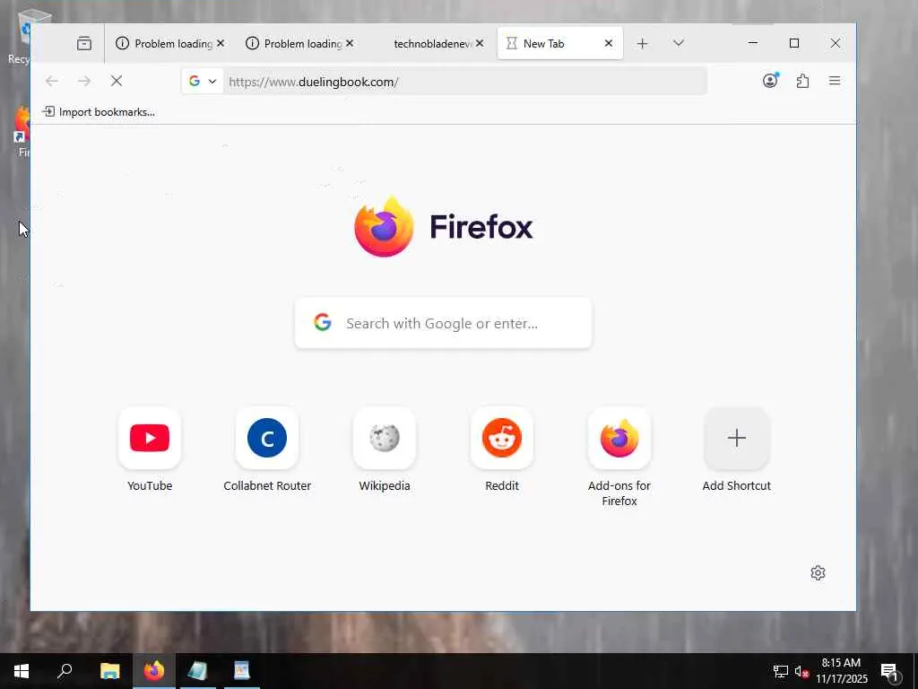Click Import bookmarks... in bookmarks toolbar
Image resolution: width=918 pixels, height=689 pixels.
coord(99,112)
